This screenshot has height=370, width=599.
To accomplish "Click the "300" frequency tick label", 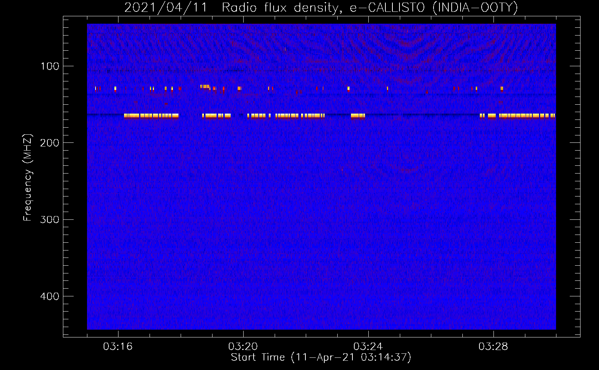I will [x=50, y=219].
